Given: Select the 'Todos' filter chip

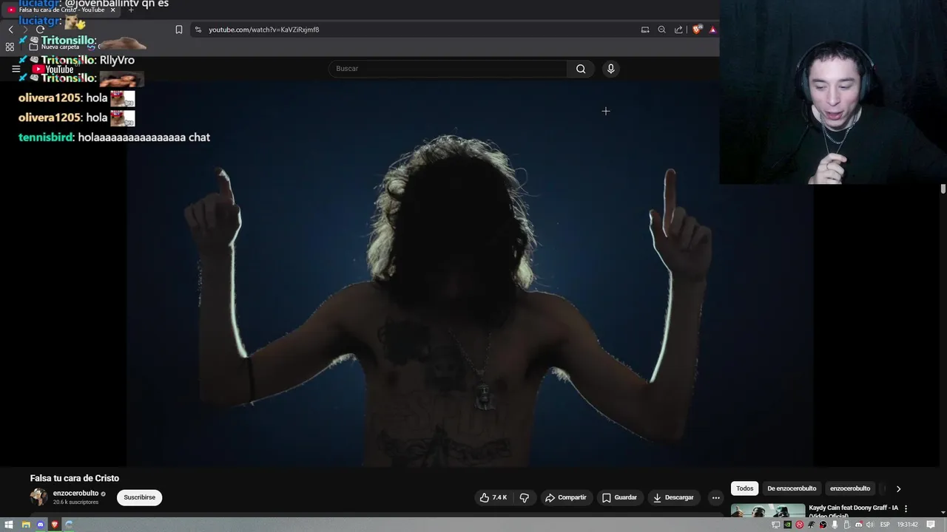Looking at the screenshot, I should click(745, 488).
